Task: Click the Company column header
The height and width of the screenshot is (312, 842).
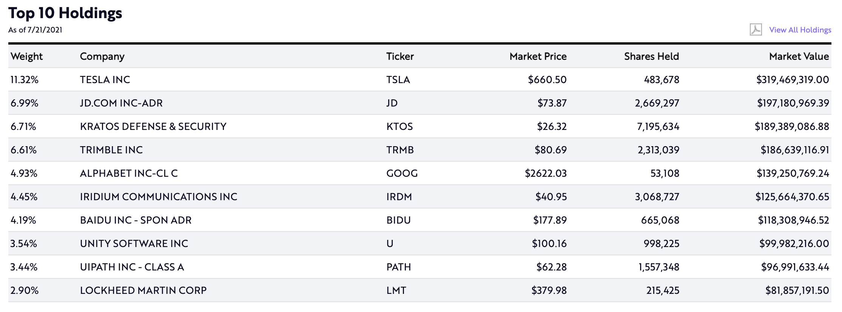Action: coord(102,56)
